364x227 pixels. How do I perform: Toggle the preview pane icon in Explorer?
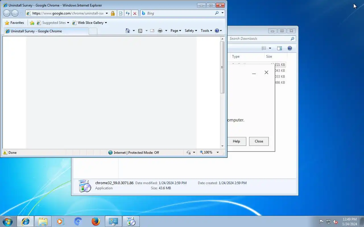click(x=280, y=48)
